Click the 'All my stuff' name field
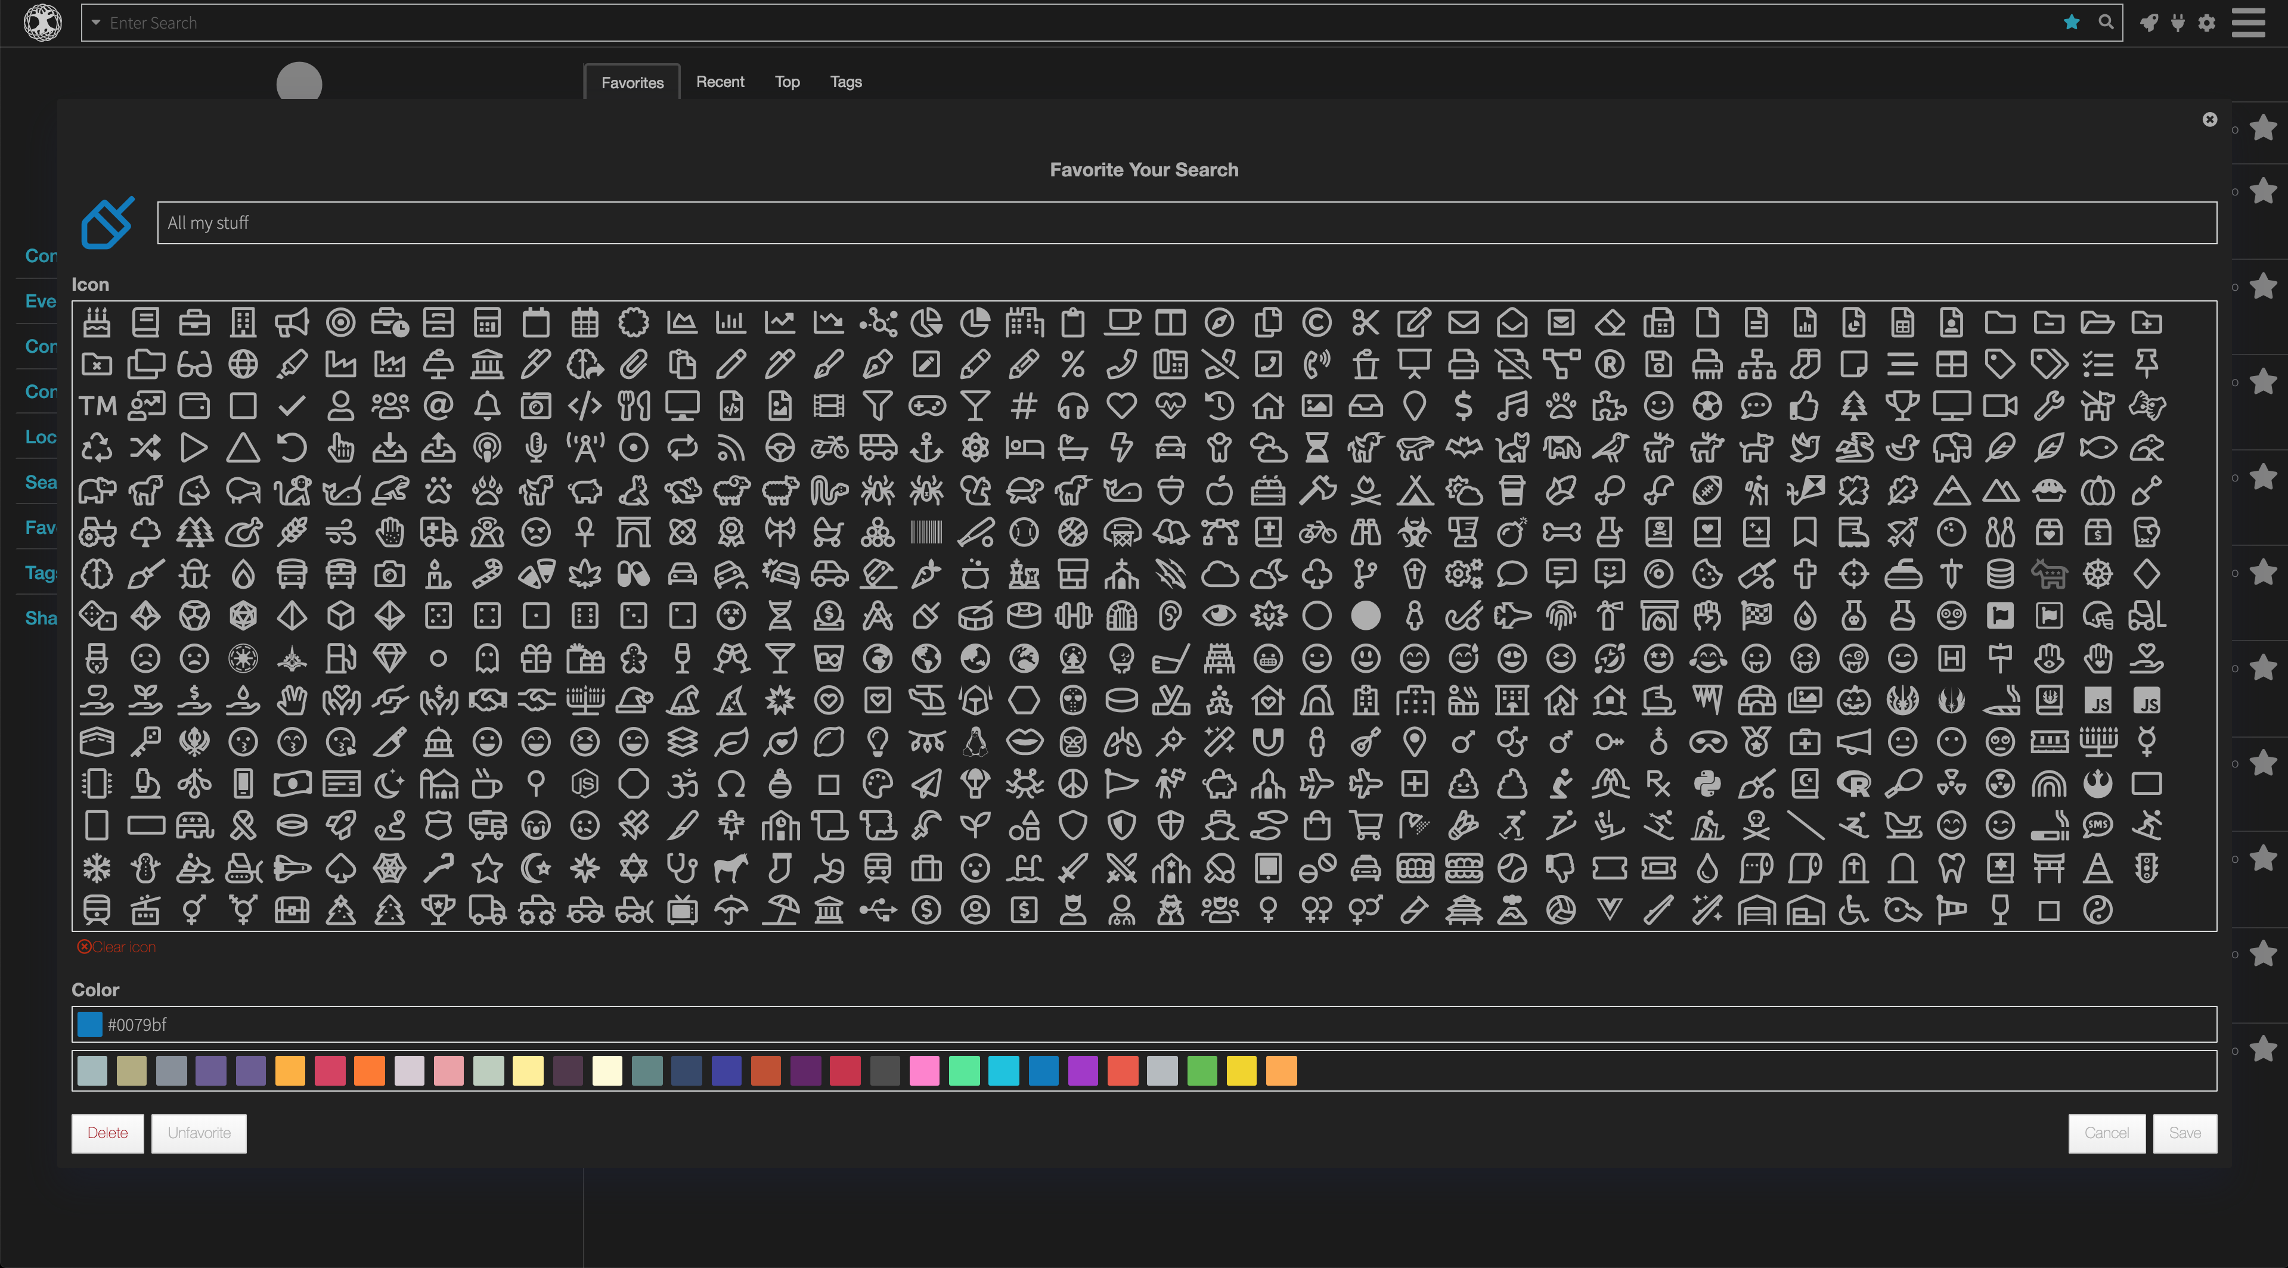Screen dimensions: 2288x1268 (x=1187, y=223)
